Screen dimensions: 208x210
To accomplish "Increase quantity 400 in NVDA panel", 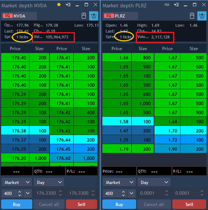I will pos(19,192).
